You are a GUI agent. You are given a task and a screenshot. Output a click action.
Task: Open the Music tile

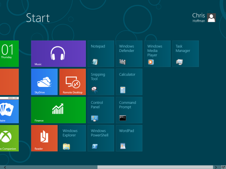coord(58,54)
